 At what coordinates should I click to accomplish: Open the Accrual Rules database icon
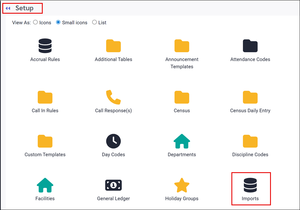(45, 46)
